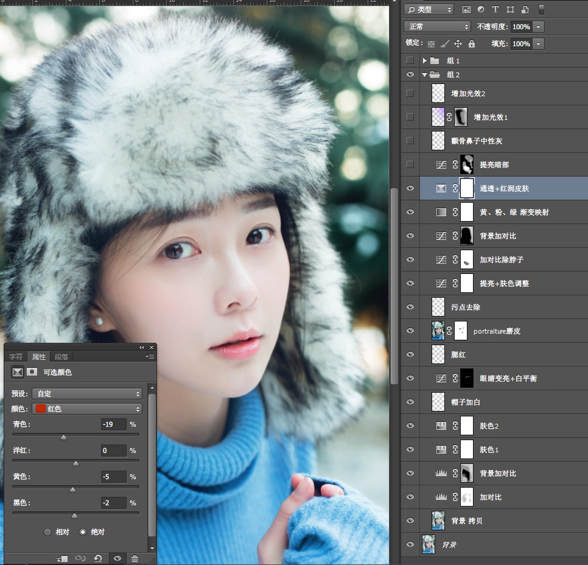Switch to the 段落 tab
Screen dimensions: 588x565
click(61, 356)
